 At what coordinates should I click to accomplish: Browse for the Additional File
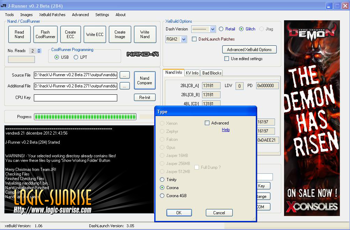tap(125, 86)
